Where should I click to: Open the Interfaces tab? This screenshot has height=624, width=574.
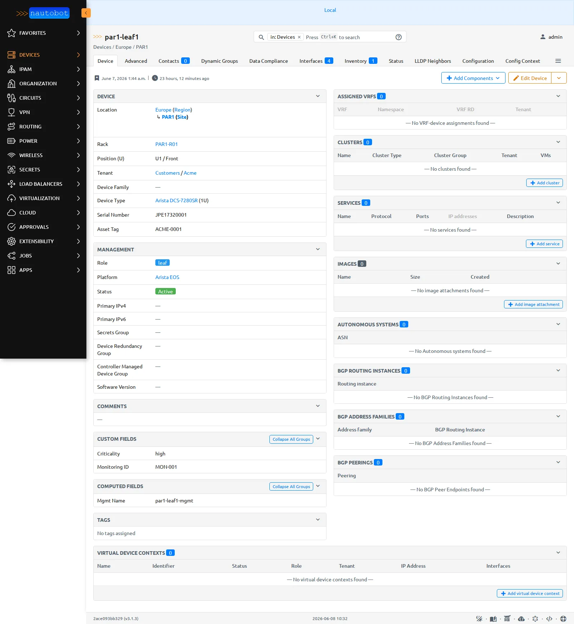click(x=316, y=61)
